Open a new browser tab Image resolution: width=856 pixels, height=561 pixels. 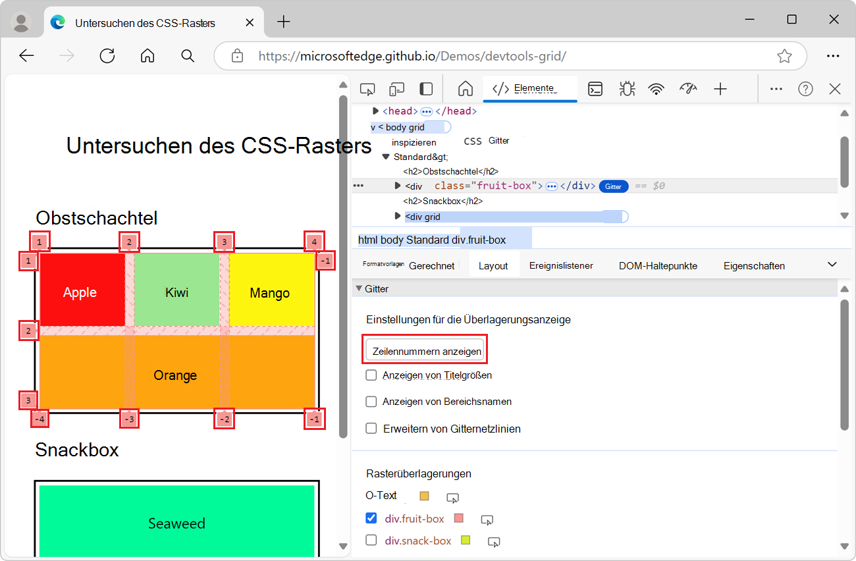point(284,22)
